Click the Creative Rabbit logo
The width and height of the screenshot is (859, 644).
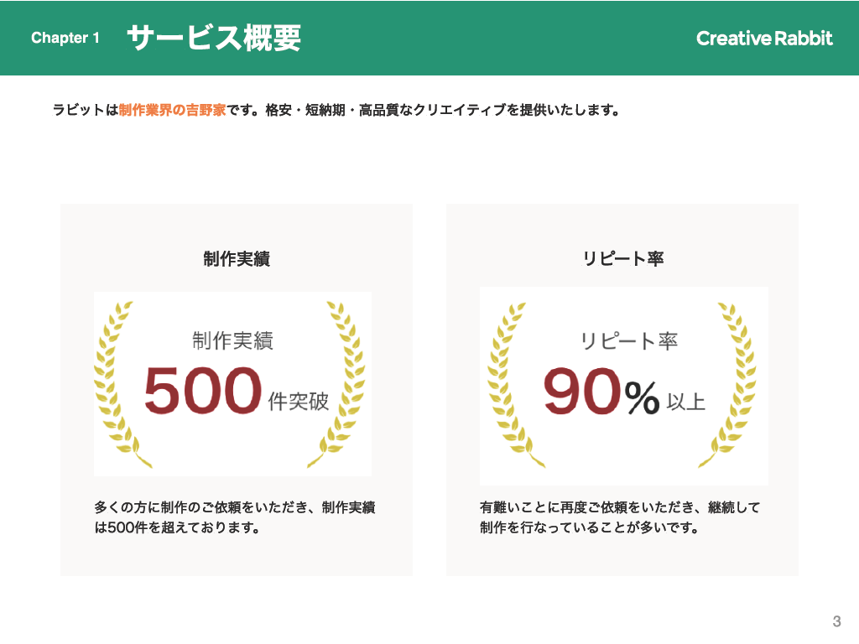click(x=764, y=38)
